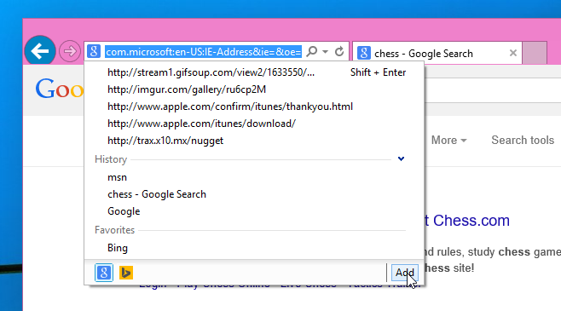Select the Google search provider icon
Screen dimensions: 561x311
[x=104, y=273]
